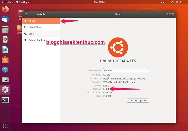188x131 pixels.
Task: Click the 'Ubuntu 18.04.4 LTS' title text
Action: click(x=118, y=61)
